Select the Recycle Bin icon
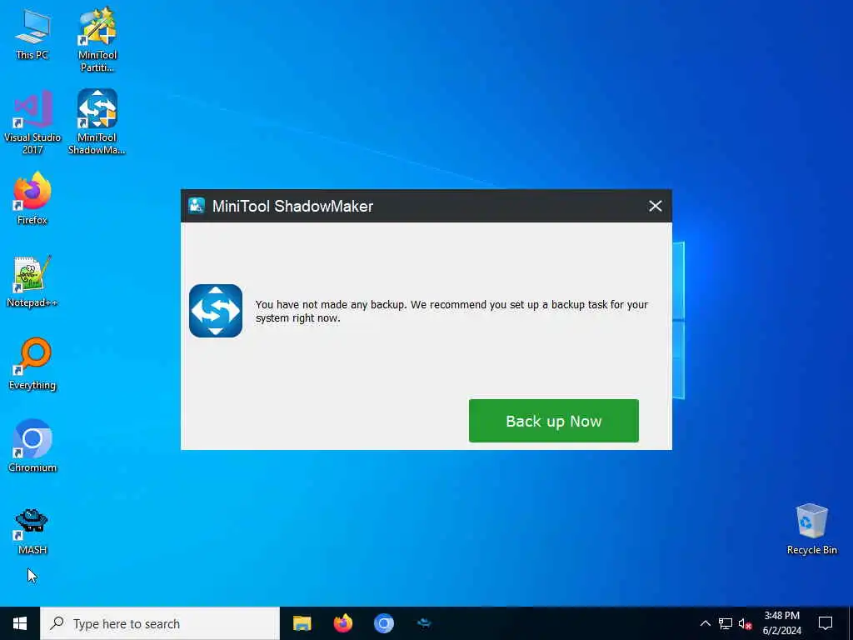This screenshot has height=640, width=853. click(x=811, y=529)
